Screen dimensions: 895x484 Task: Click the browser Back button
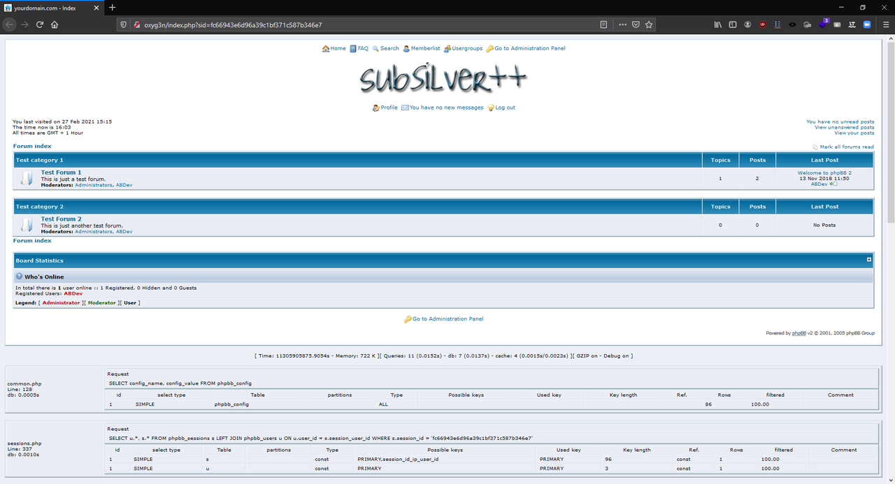tap(10, 24)
